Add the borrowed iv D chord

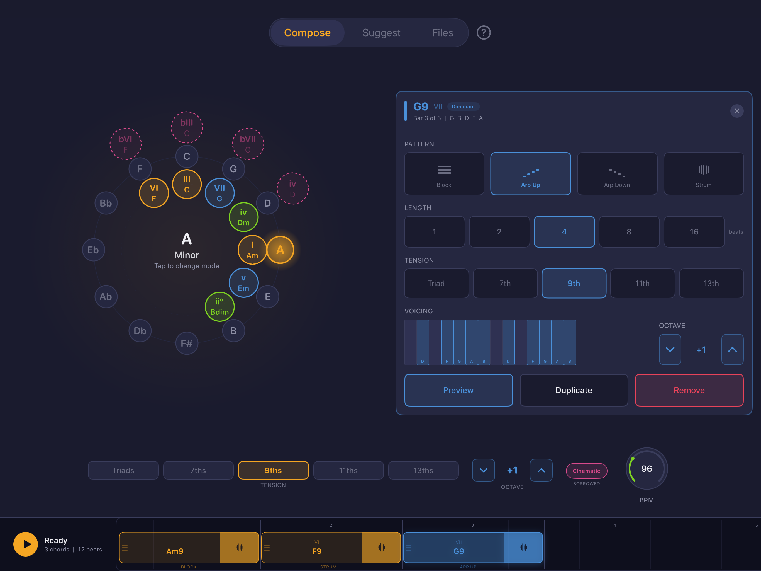(x=293, y=188)
